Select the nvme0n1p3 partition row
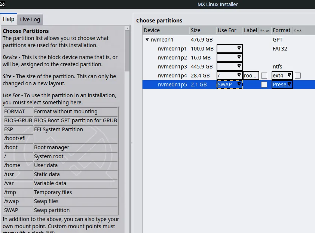 point(229,67)
